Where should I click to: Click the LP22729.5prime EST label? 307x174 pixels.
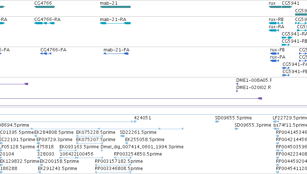[290, 118]
